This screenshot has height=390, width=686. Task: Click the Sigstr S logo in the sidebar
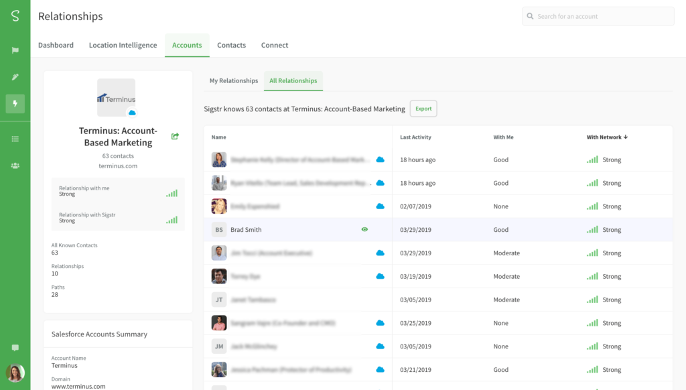15,16
